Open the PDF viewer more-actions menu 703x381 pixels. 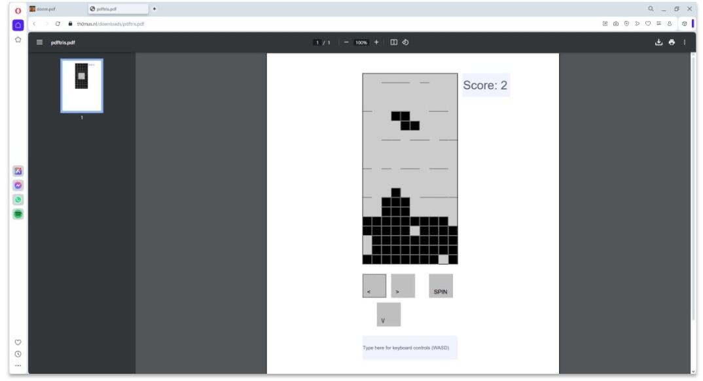click(x=685, y=42)
